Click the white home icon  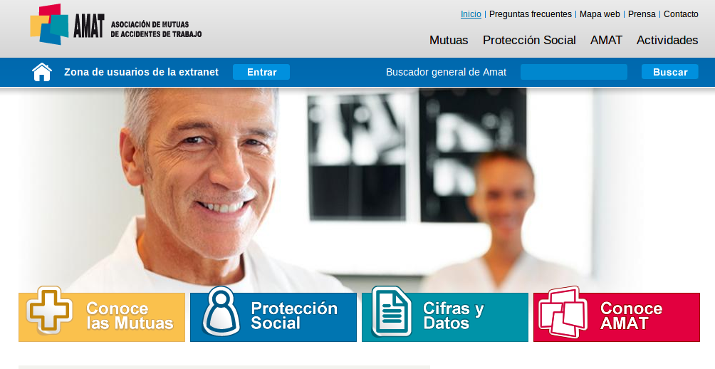click(42, 72)
